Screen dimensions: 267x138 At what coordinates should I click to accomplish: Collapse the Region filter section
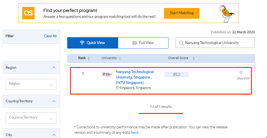(x=54, y=68)
